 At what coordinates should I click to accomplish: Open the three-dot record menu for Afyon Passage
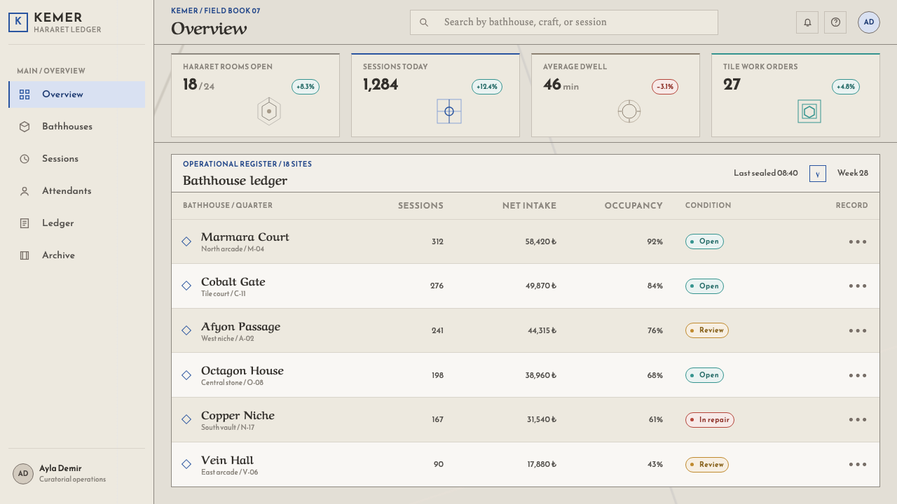coord(858,330)
